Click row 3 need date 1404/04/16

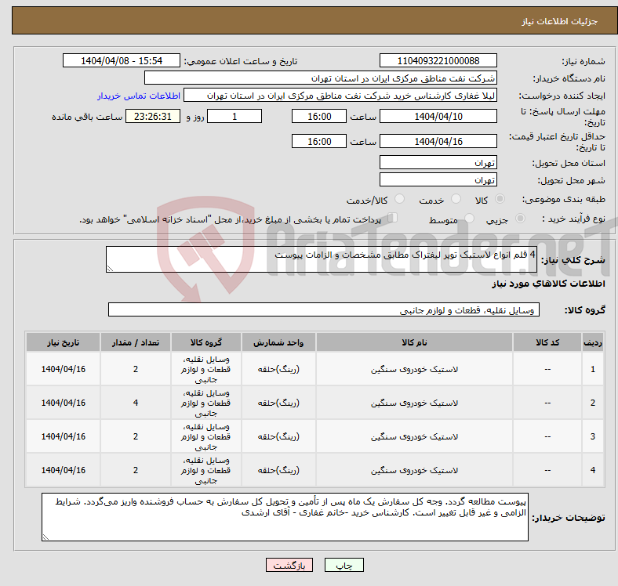click(63, 436)
